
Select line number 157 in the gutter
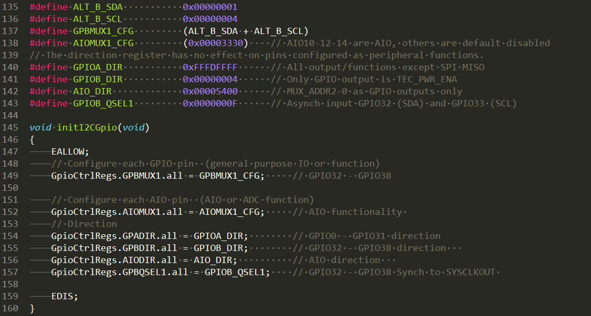pyautogui.click(x=10, y=272)
